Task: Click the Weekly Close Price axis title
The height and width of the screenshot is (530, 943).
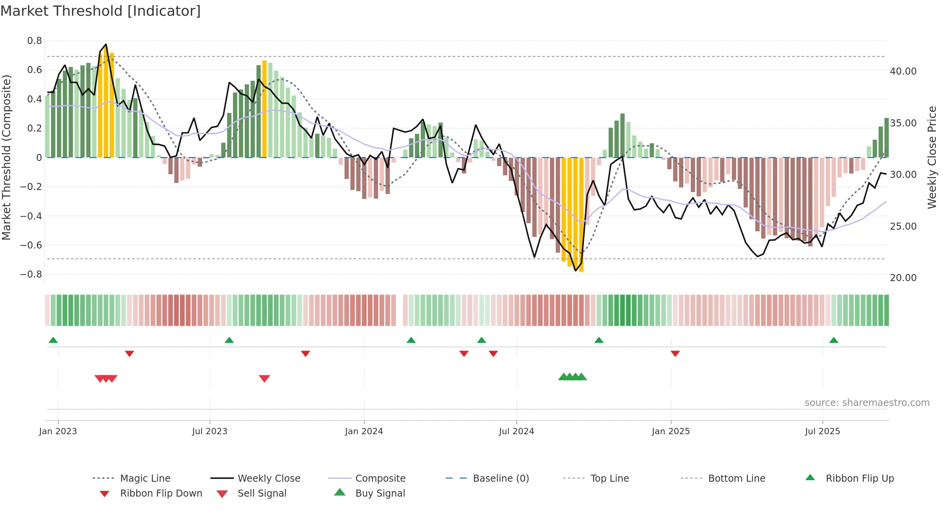Action: 932,157
